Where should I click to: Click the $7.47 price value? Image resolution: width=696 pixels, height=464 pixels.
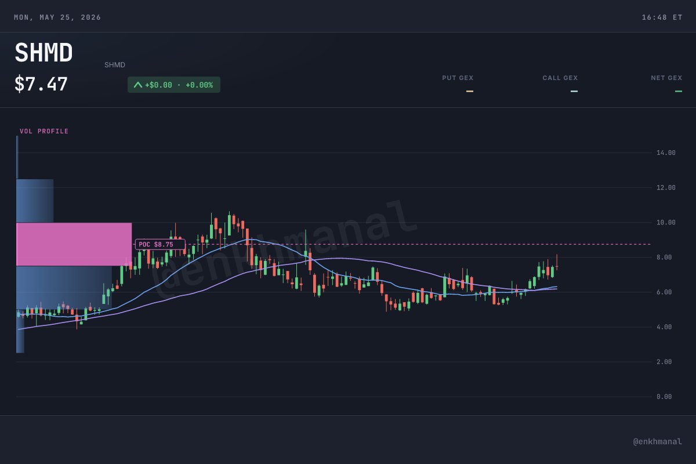pyautogui.click(x=41, y=84)
